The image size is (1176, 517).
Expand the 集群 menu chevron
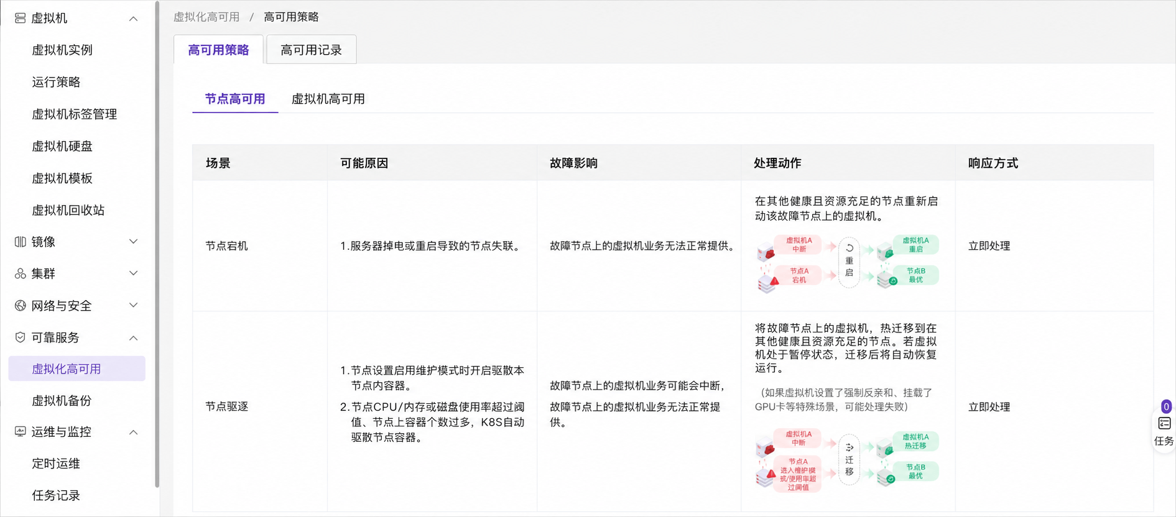coord(134,273)
